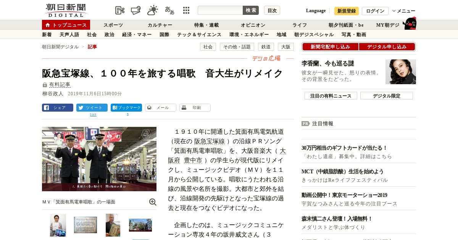Screen dimensions: 458x240
Task: Open the Twitter list link
Action: pos(93,114)
